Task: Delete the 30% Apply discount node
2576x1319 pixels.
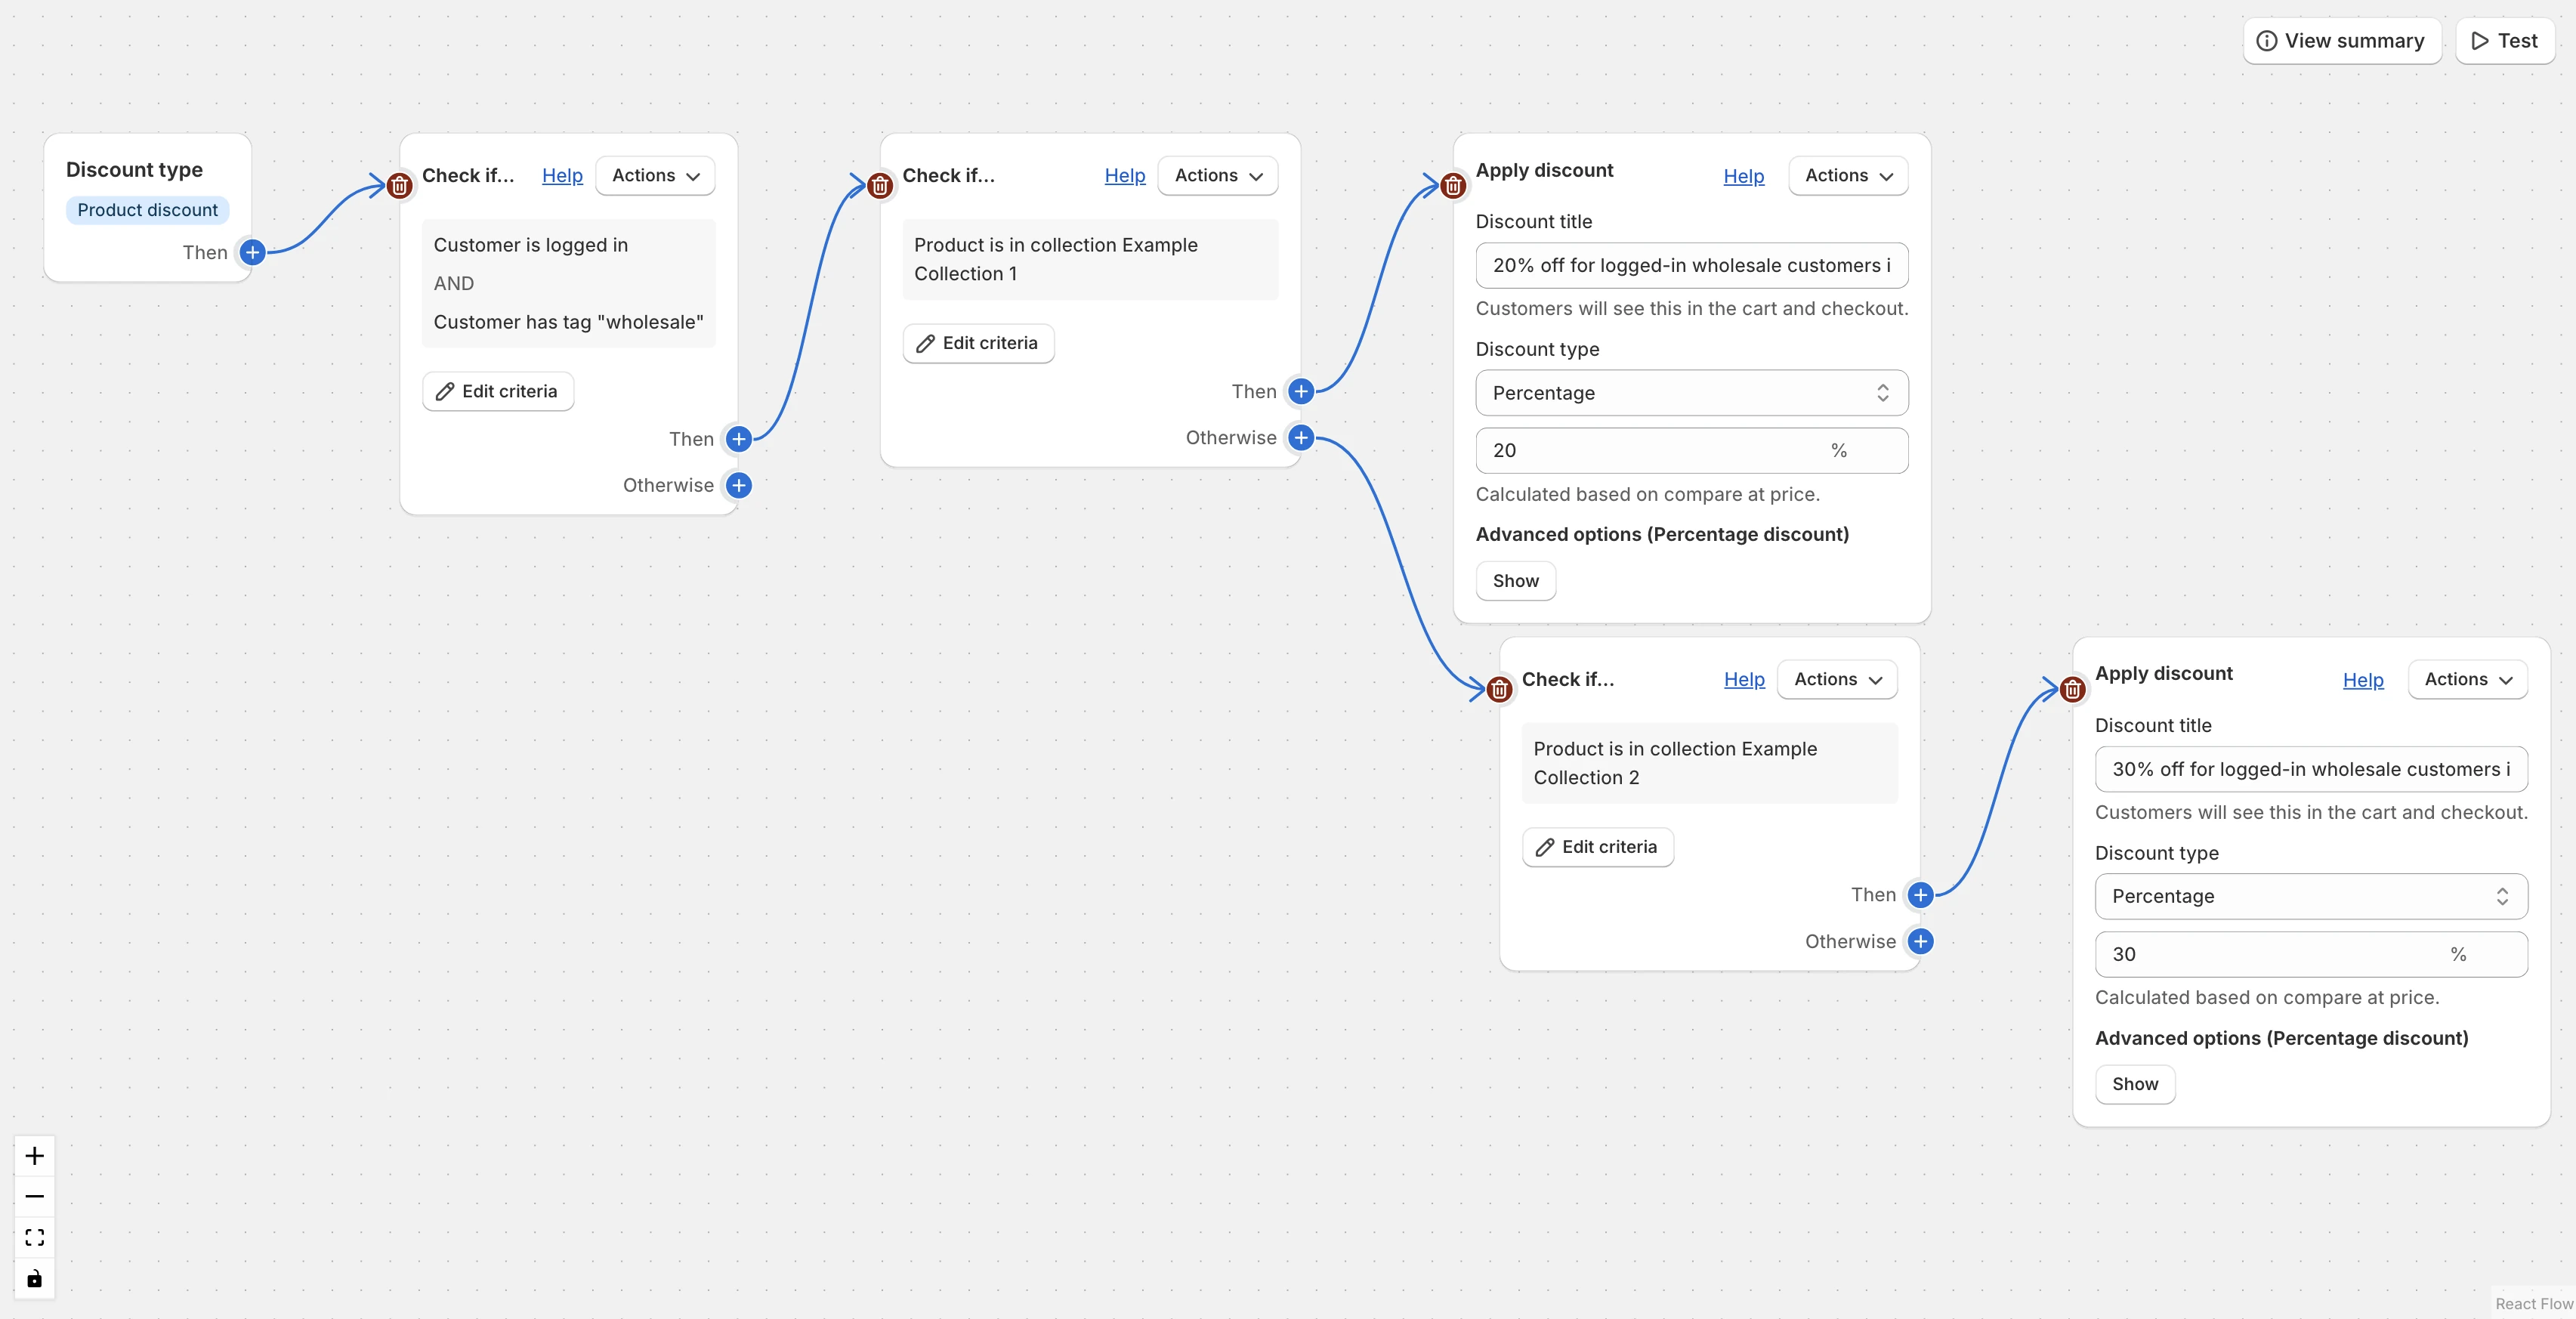Action: pyautogui.click(x=2072, y=690)
